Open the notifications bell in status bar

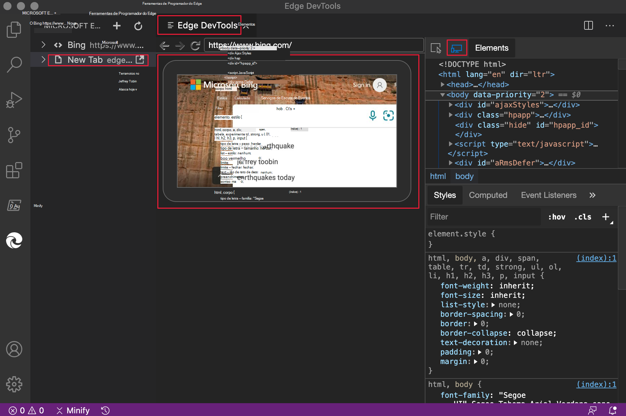(x=612, y=410)
